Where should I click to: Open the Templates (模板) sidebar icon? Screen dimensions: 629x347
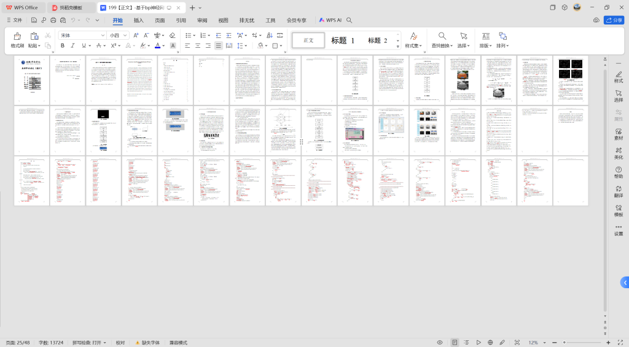point(619,211)
